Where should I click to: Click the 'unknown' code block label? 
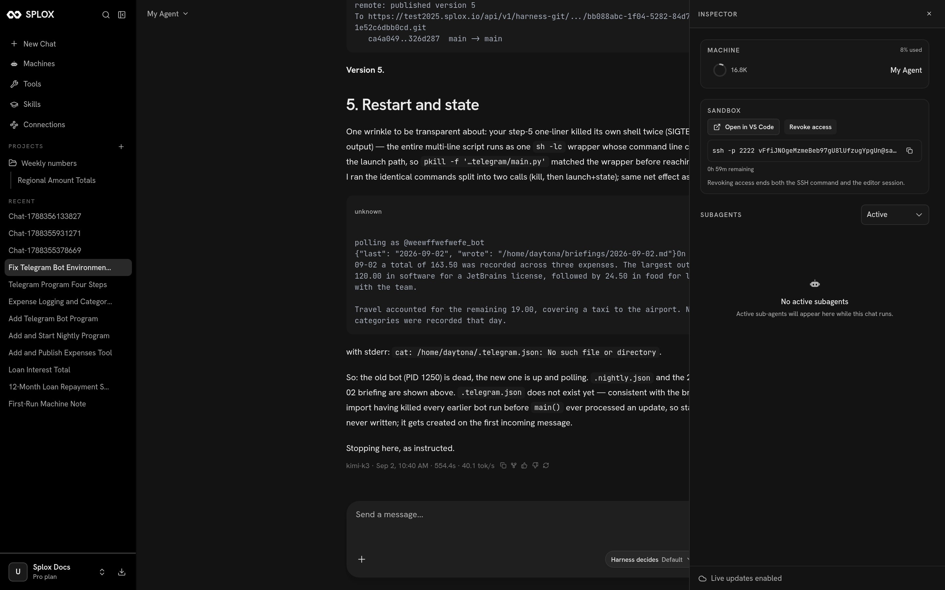(x=368, y=211)
